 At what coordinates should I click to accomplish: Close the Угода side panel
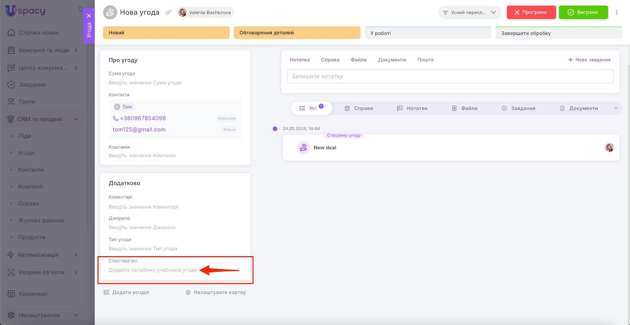(x=89, y=16)
